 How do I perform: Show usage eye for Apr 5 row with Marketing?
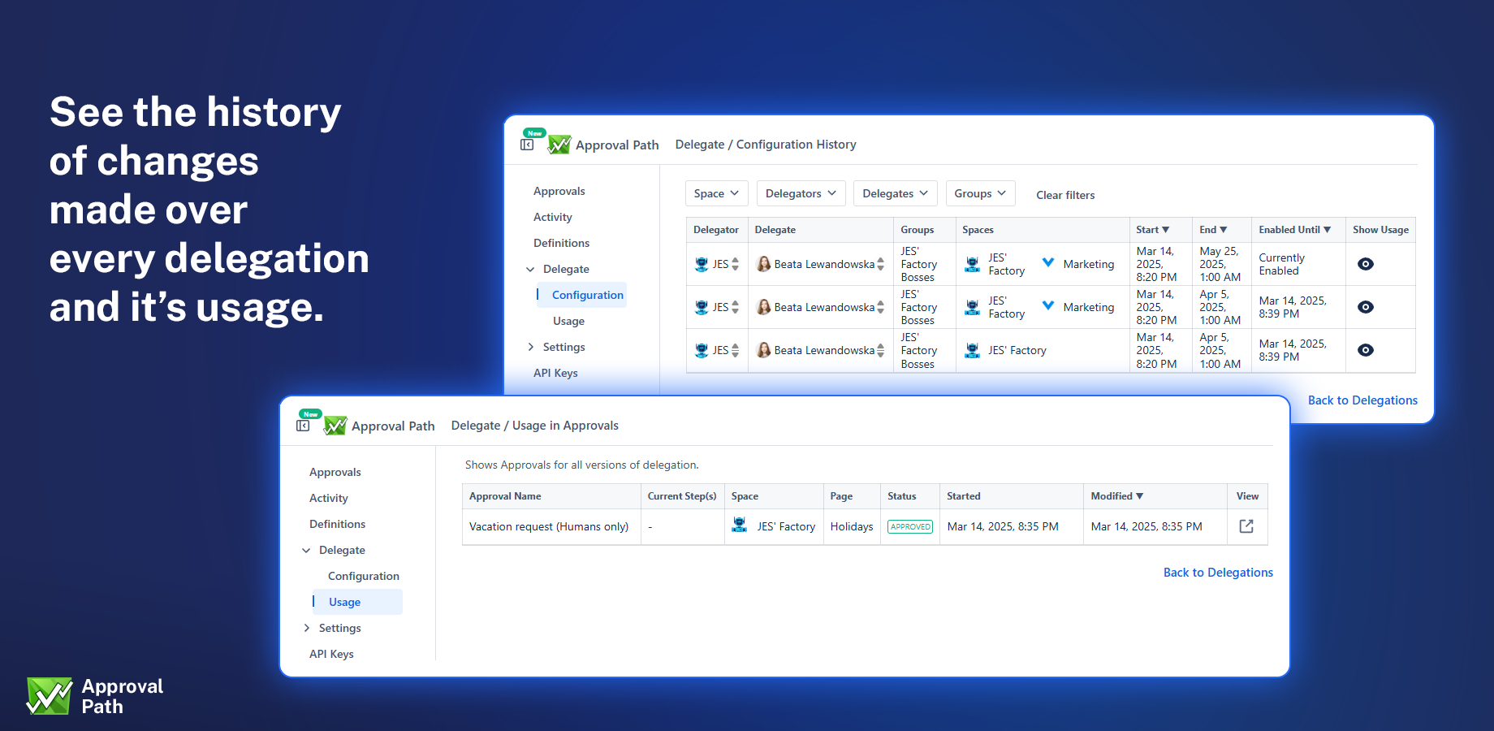point(1366,307)
